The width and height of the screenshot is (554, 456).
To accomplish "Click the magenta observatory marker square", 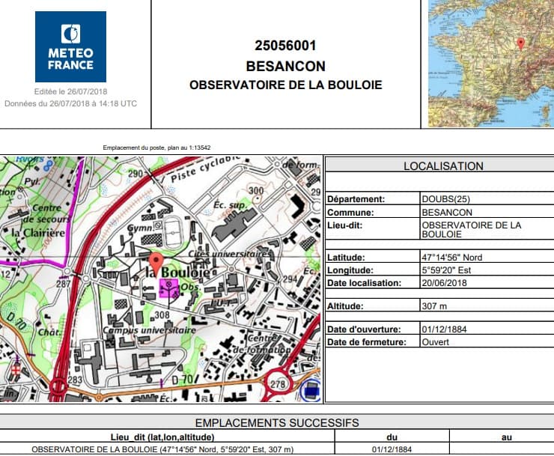I will [169, 290].
